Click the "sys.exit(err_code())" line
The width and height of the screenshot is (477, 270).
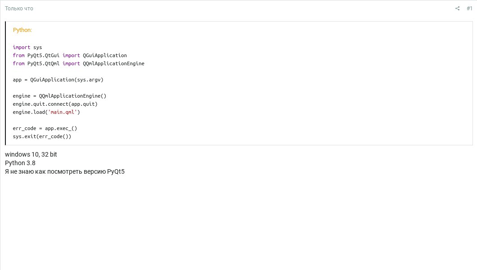click(x=42, y=136)
